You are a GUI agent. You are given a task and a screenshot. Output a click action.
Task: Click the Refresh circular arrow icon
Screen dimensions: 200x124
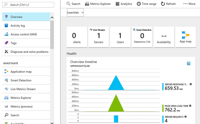coord(163,4)
